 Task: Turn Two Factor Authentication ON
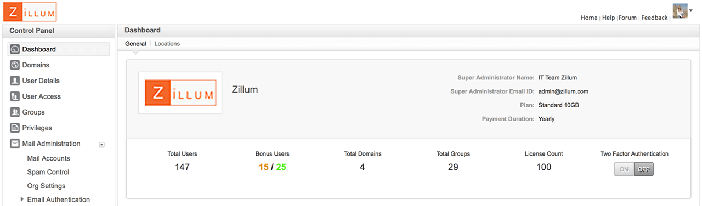[x=624, y=169]
